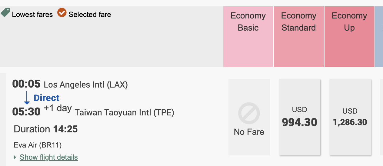Expand the Show flight details triangle
Screen dimensions: 383x166
(x=15, y=158)
